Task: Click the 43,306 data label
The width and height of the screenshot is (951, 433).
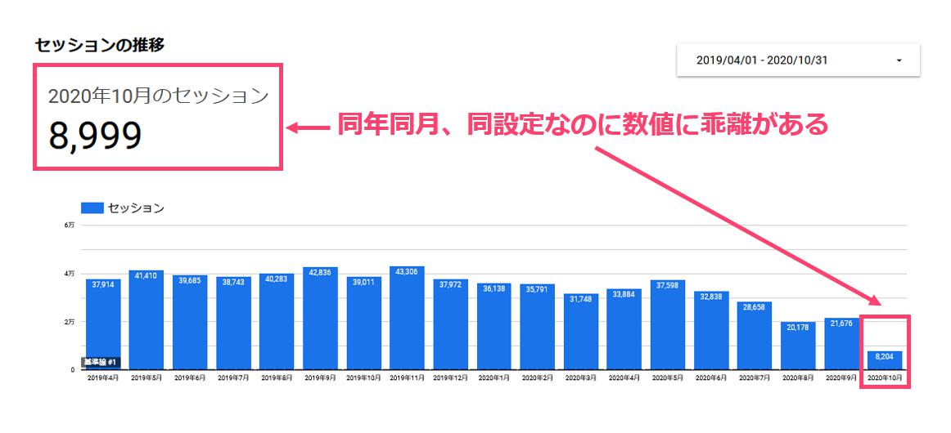Action: pyautogui.click(x=407, y=271)
